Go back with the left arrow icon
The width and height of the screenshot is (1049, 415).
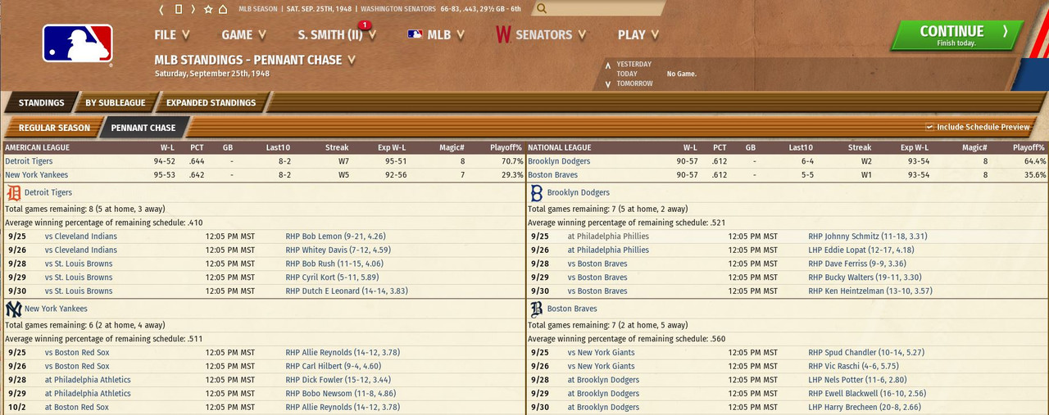(161, 9)
